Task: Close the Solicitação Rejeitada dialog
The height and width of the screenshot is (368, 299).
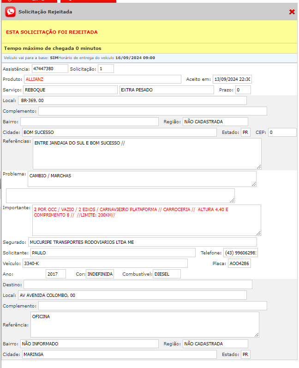Action: click(292, 12)
